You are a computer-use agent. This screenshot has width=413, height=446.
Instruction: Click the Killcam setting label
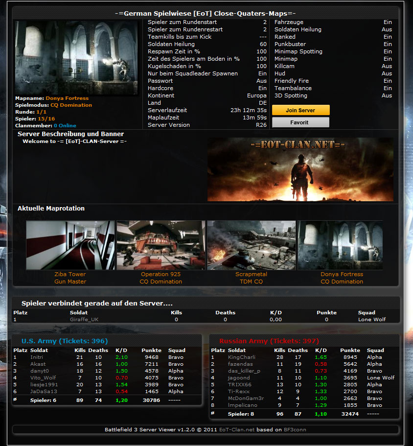284,66
